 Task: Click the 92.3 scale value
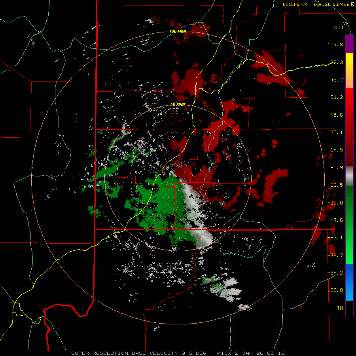point(337,62)
